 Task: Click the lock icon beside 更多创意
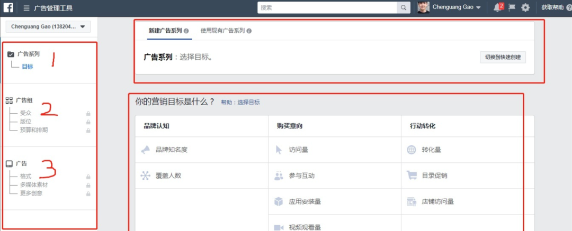pyautogui.click(x=88, y=193)
